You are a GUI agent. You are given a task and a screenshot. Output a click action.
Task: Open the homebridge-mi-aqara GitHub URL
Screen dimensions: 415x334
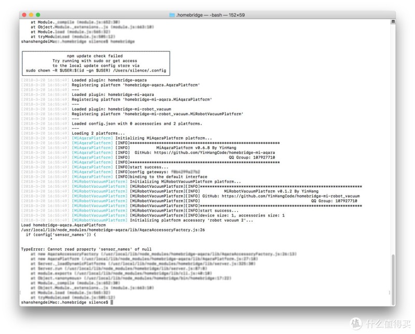coord(214,152)
